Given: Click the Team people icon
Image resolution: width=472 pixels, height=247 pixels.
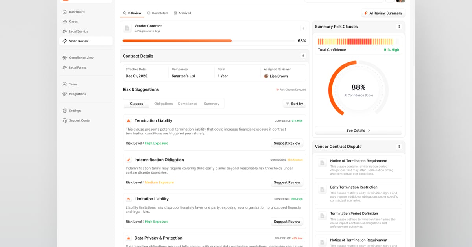Looking at the screenshot, I should pyautogui.click(x=65, y=84).
